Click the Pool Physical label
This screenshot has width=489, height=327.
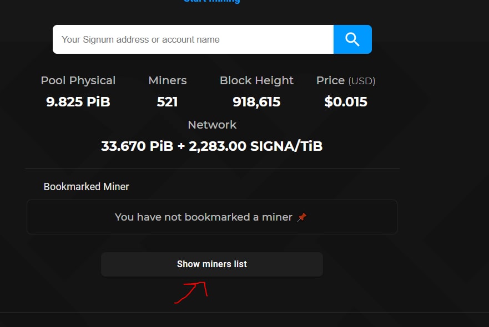(78, 81)
